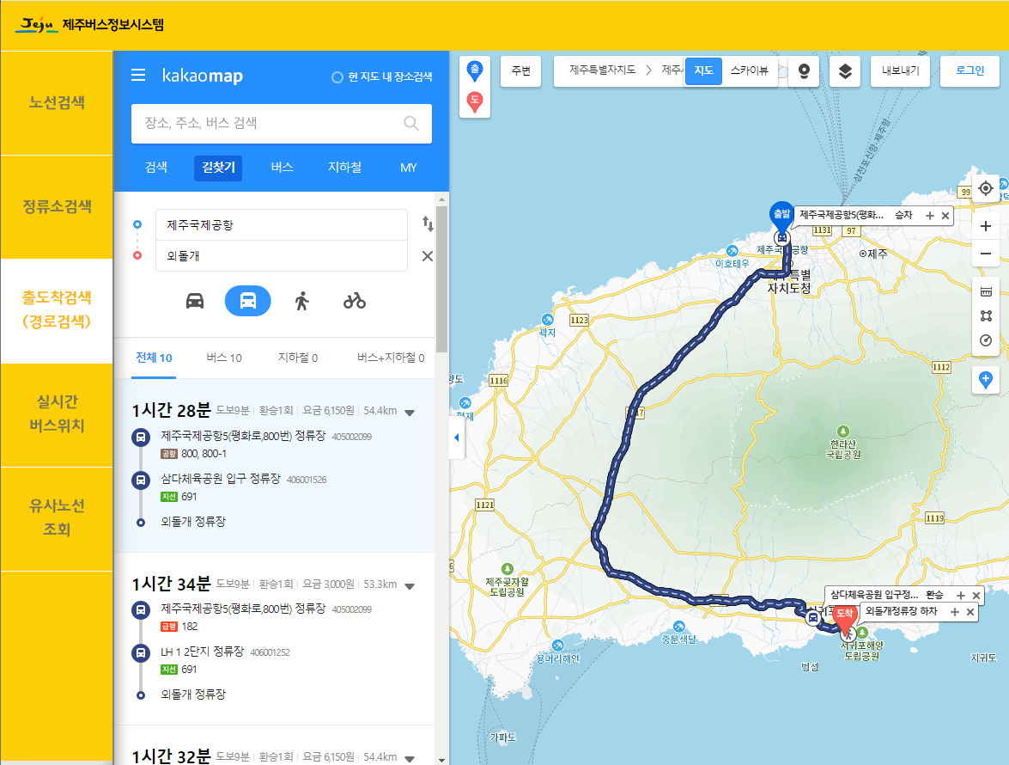
Task: Close the 외돌개정류장 하차 label
Action: coord(970,612)
